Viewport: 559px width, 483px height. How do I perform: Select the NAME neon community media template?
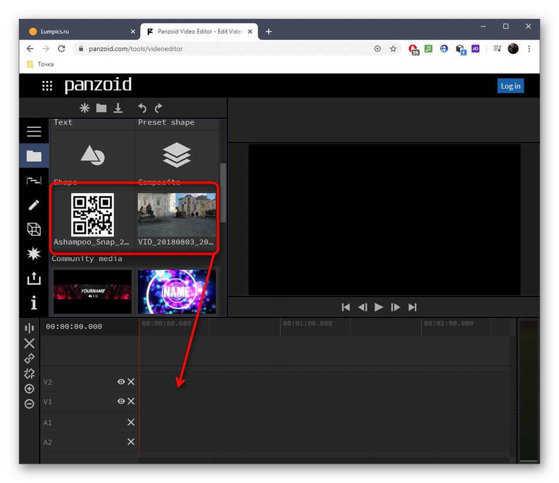(177, 292)
